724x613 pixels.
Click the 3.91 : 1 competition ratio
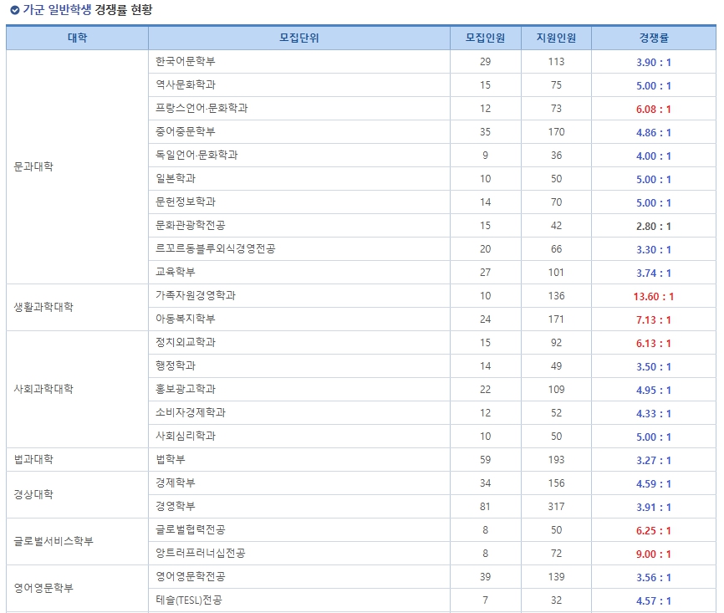(x=654, y=508)
